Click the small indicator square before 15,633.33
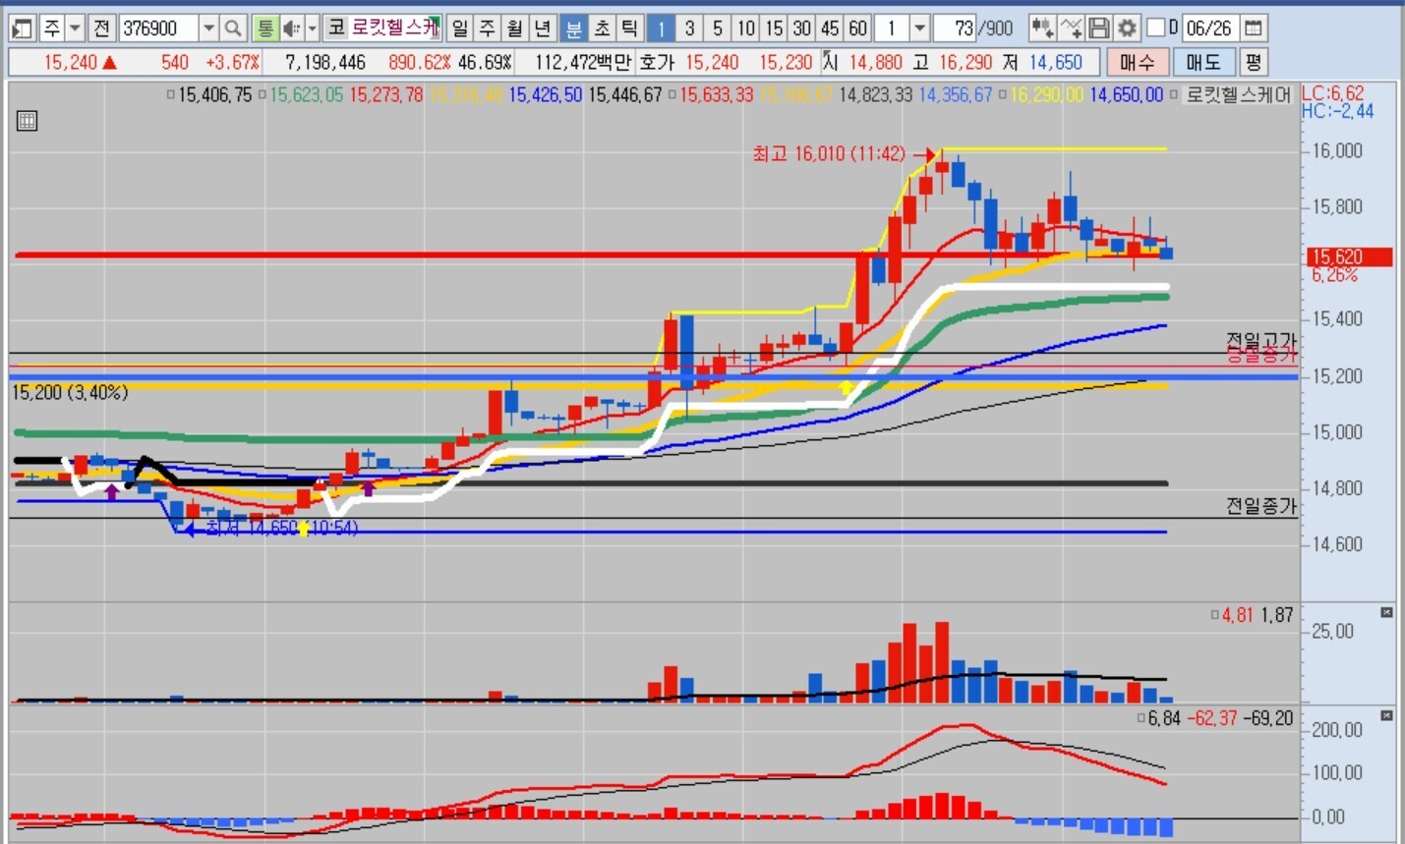Viewport: 1405px width, 844px height. (x=672, y=95)
